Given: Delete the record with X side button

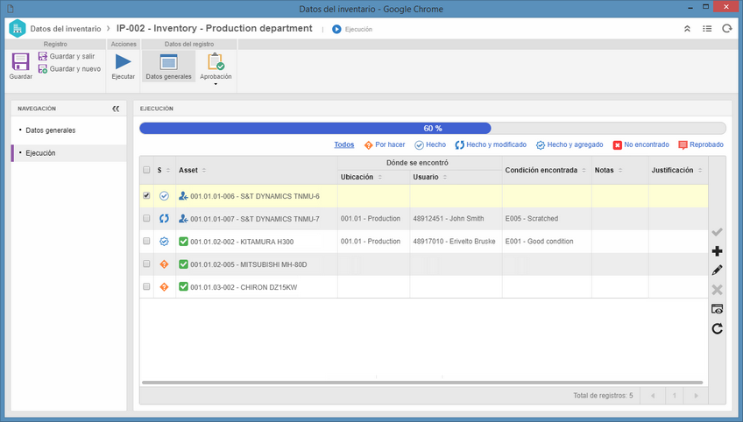Looking at the screenshot, I should click(717, 290).
